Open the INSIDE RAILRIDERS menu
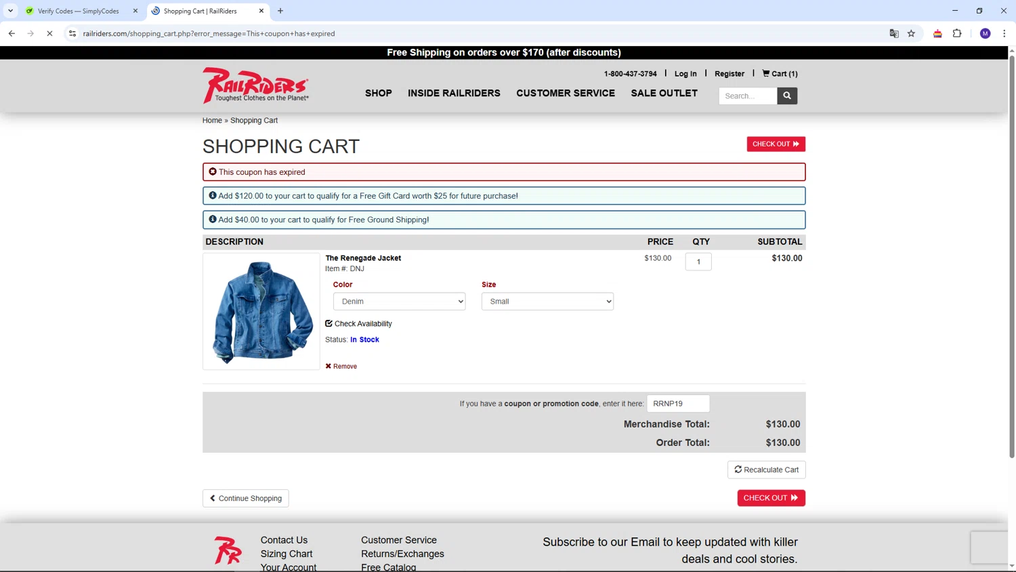 pyautogui.click(x=454, y=94)
